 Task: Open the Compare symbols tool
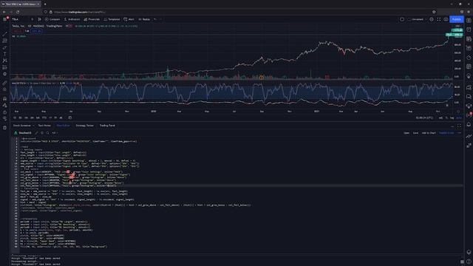coord(52,19)
